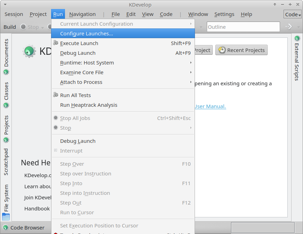
Task: Click the forward navigation arrow icon
Action: pyautogui.click(x=289, y=27)
